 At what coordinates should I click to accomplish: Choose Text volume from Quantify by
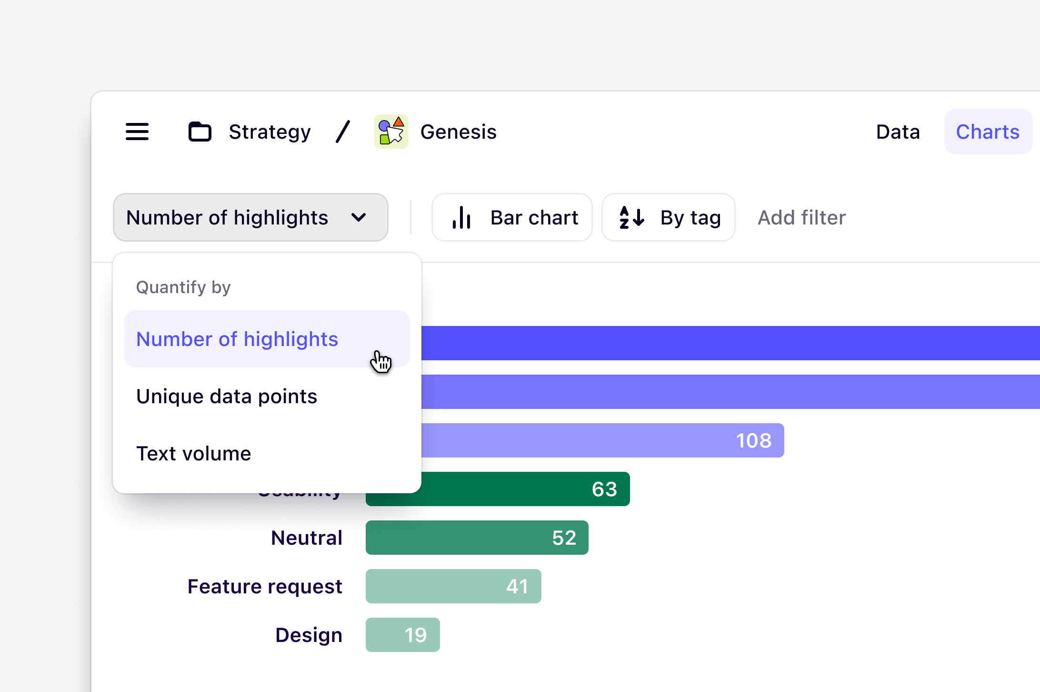[x=193, y=454]
